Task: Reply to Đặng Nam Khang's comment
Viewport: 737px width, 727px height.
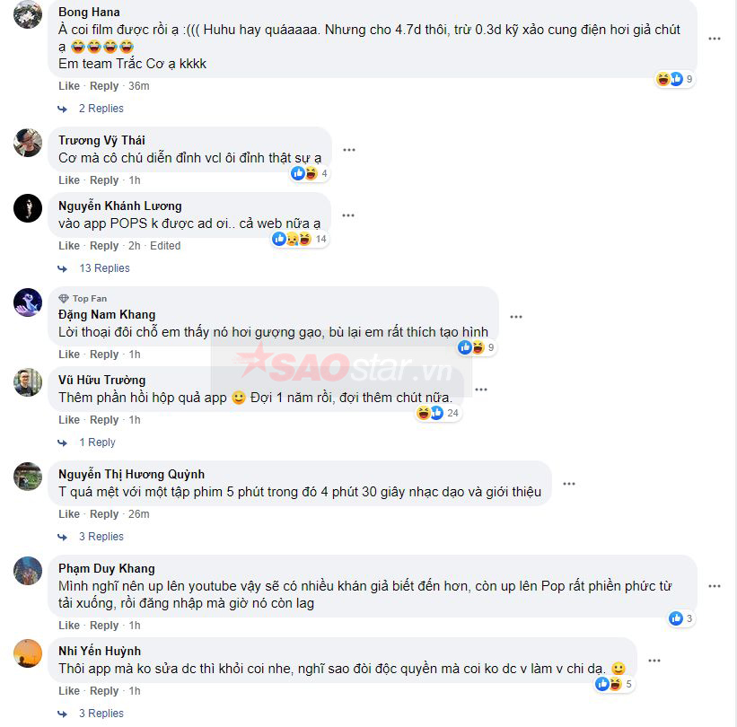Action: [x=104, y=355]
